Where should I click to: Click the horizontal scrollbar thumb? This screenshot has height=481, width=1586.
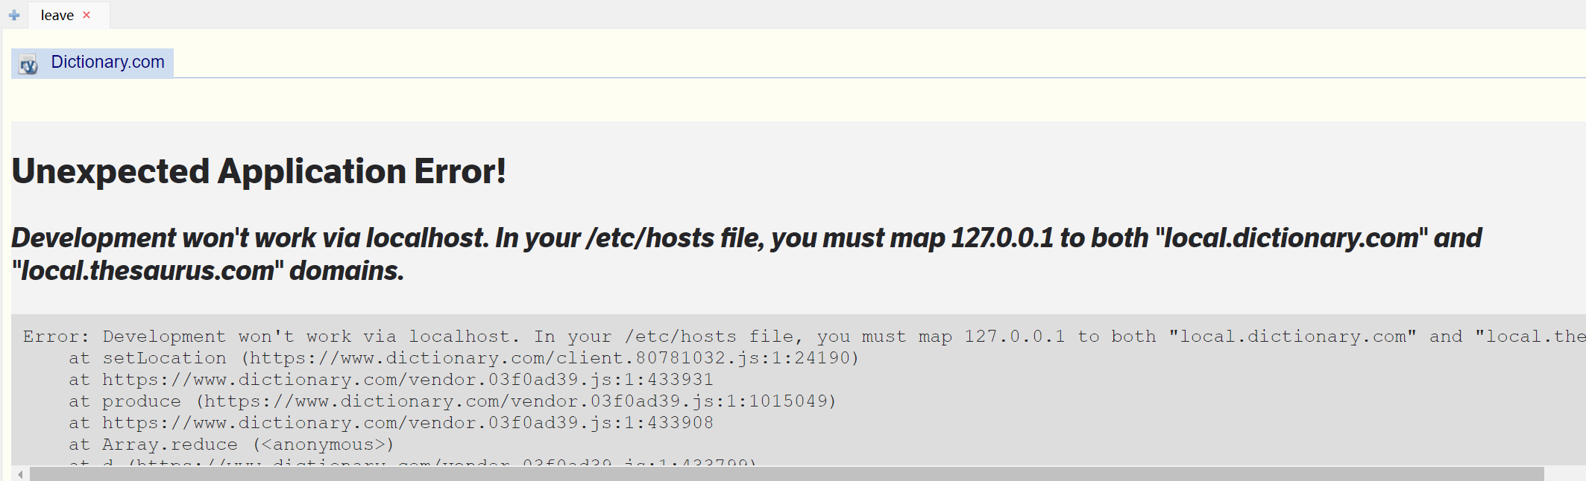click(787, 474)
